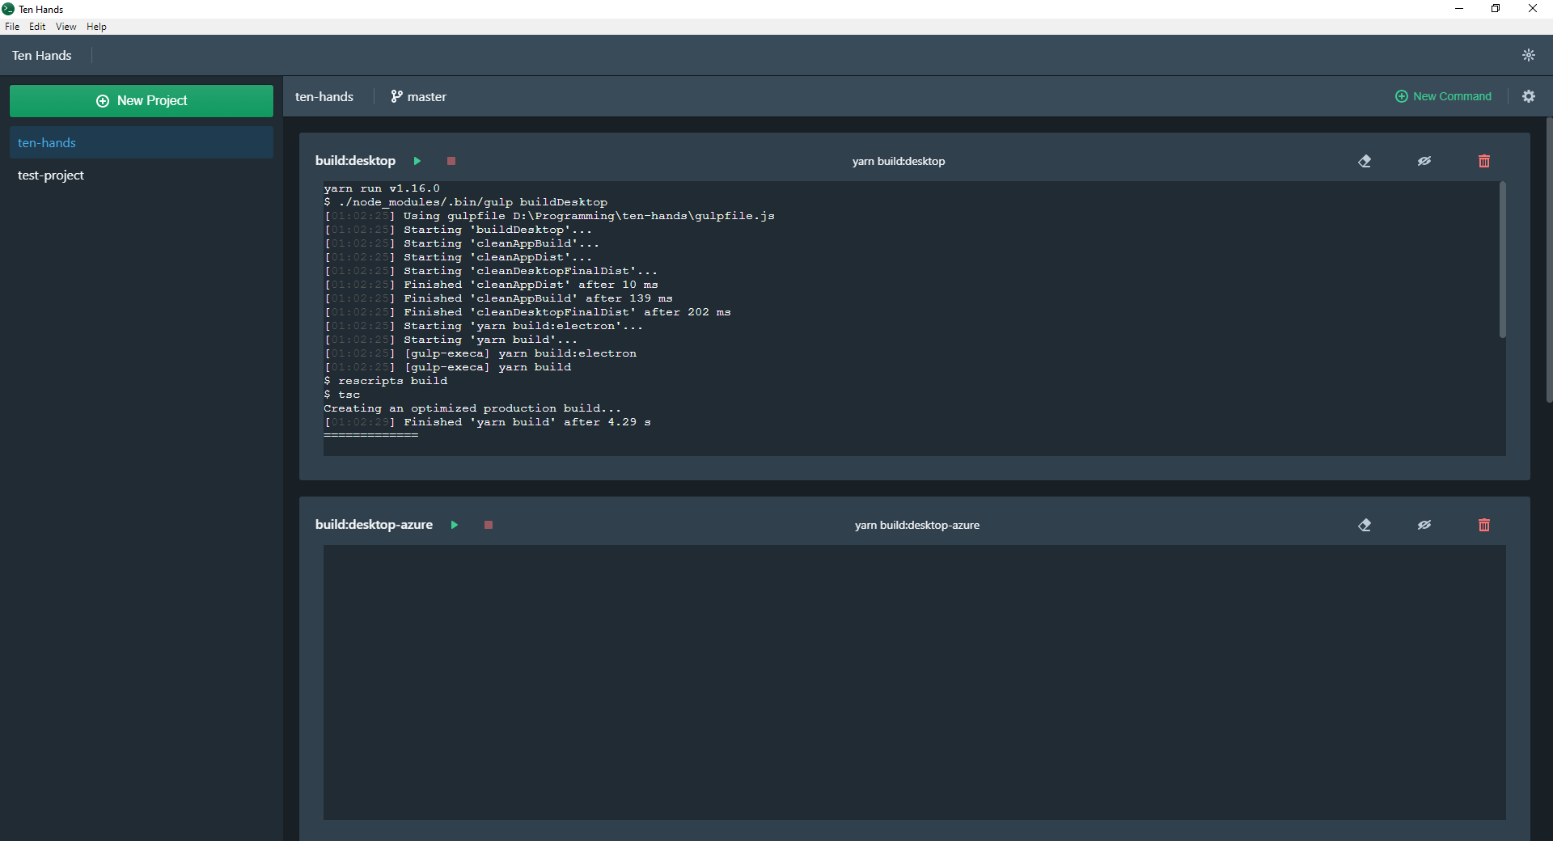Open the View menu
Screen dimensions: 1553x841
point(66,27)
